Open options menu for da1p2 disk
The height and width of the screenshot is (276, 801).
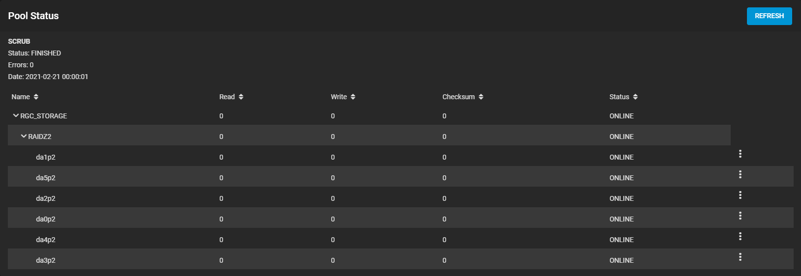pyautogui.click(x=740, y=154)
